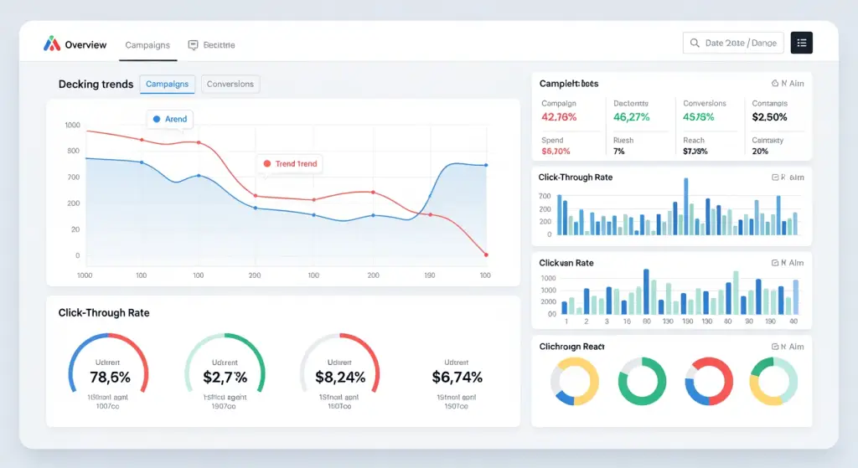Click the solid green donut chart
Image resolution: width=858 pixels, height=468 pixels.
tap(642, 382)
